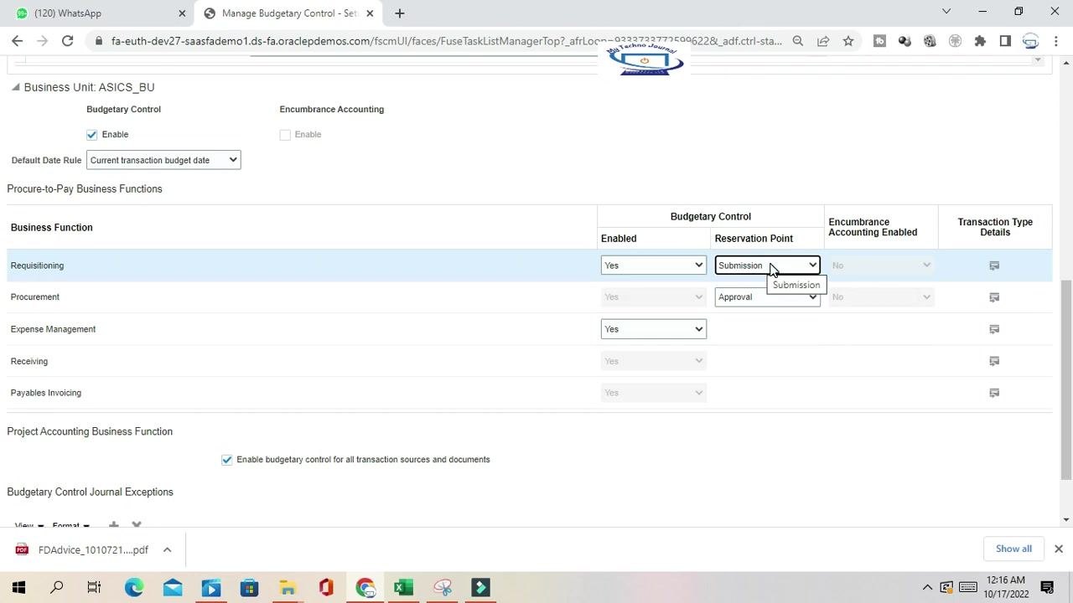This screenshot has width=1073, height=603.
Task: Select Manage Budgetary Control tab
Action: [288, 13]
